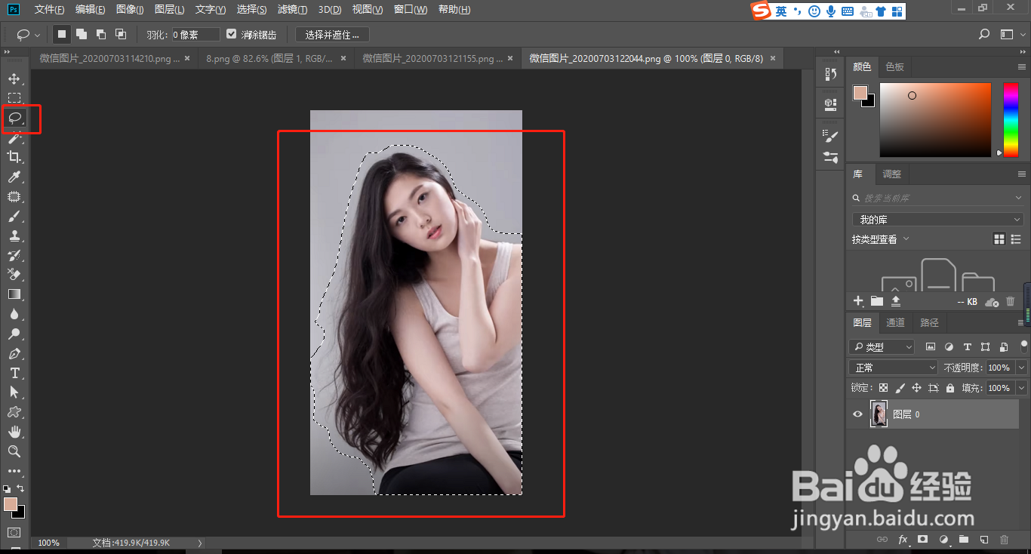This screenshot has width=1031, height=554.
Task: Open the layer filter 类型 dropdown
Action: [x=882, y=347]
